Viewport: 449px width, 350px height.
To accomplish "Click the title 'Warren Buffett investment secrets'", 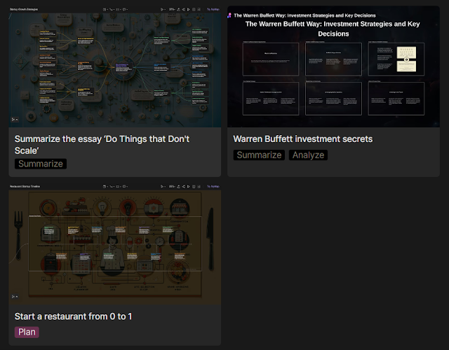I will (303, 139).
